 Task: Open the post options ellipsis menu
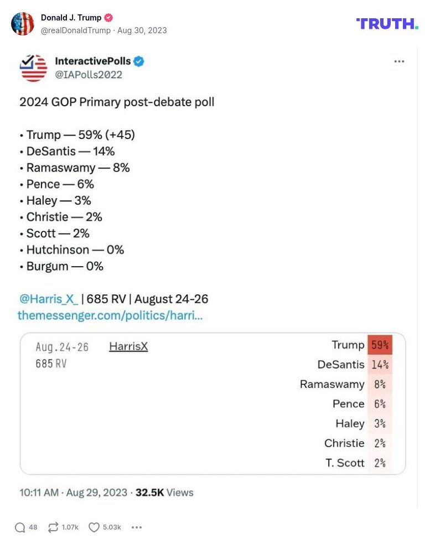point(400,61)
